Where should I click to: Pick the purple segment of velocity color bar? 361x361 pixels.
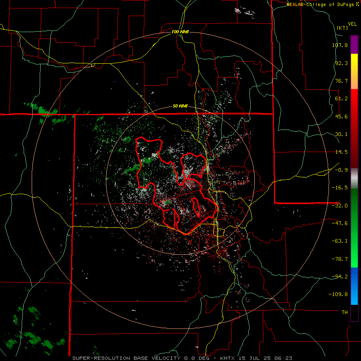[x=354, y=45]
